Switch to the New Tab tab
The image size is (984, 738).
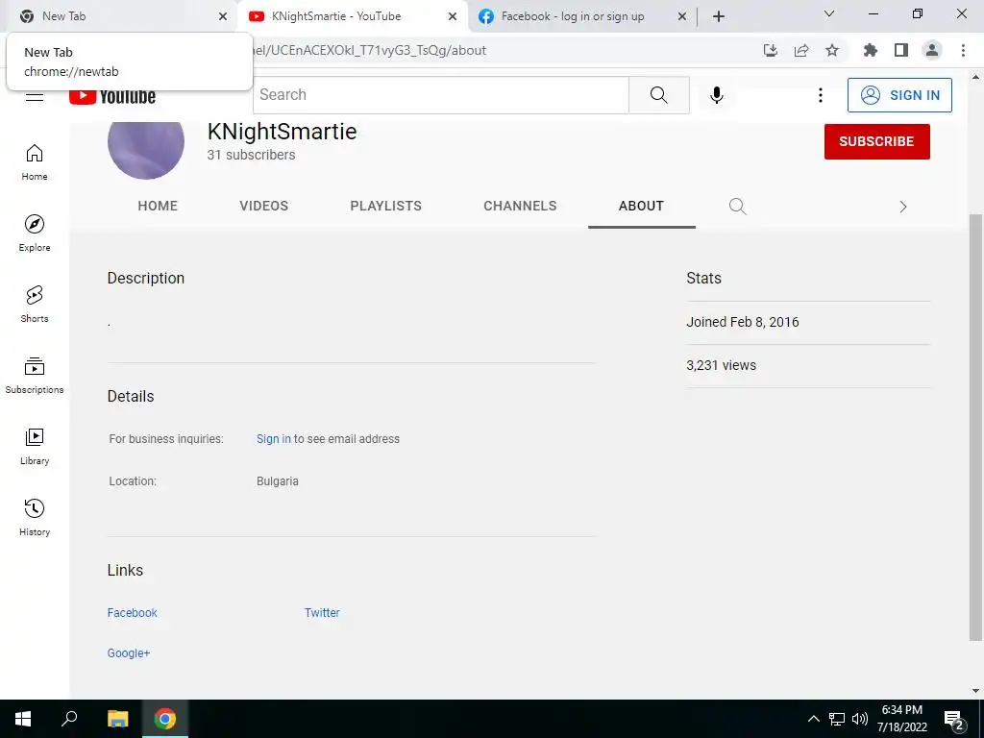tap(119, 16)
